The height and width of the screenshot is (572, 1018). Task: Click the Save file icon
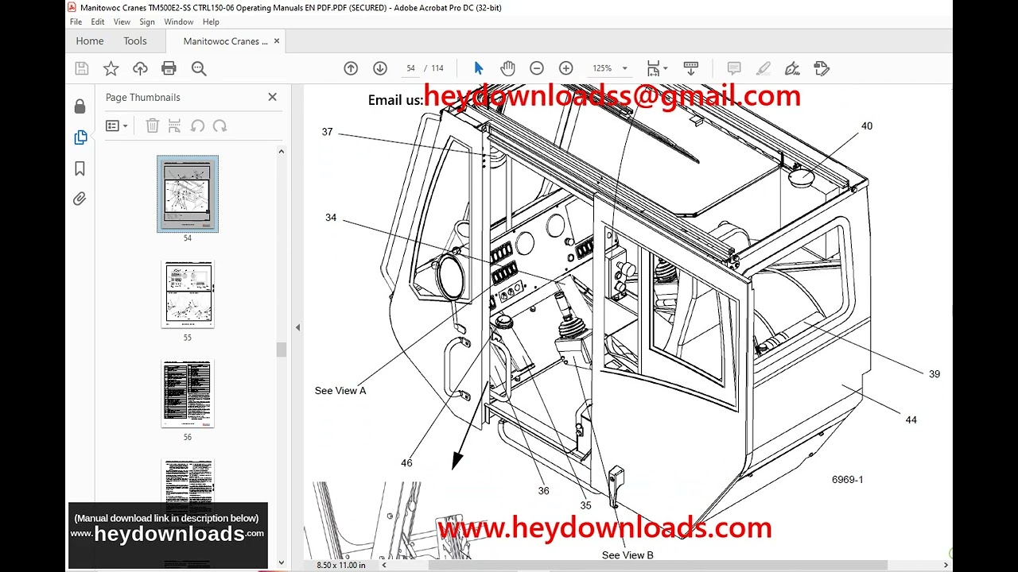click(81, 68)
